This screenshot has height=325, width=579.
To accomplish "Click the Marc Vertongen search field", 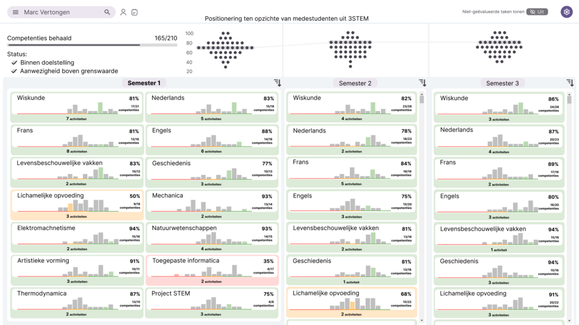I will (x=61, y=12).
